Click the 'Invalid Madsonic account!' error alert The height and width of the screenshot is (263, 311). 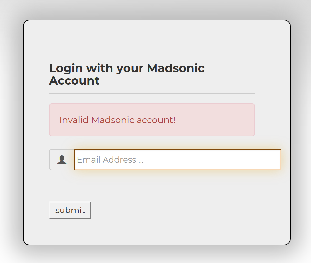point(152,120)
